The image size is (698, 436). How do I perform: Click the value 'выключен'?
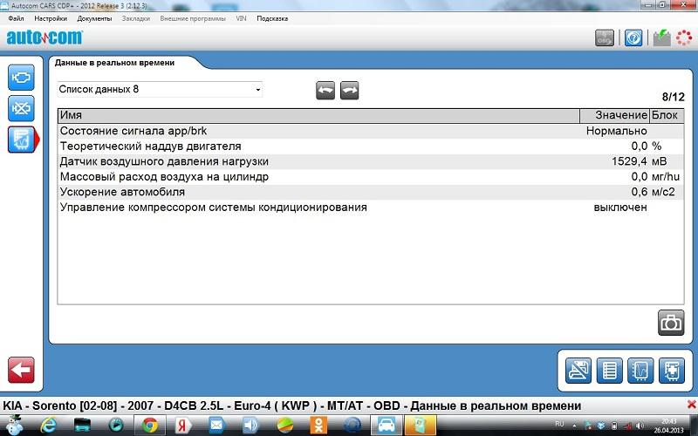(x=620, y=208)
